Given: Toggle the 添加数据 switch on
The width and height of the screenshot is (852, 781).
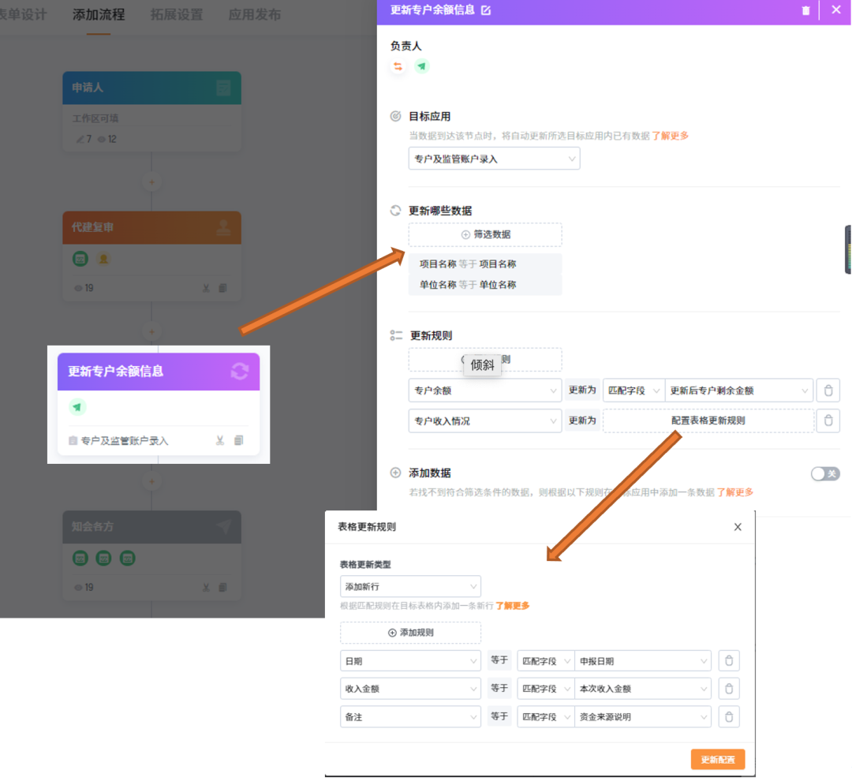Looking at the screenshot, I should 825,473.
